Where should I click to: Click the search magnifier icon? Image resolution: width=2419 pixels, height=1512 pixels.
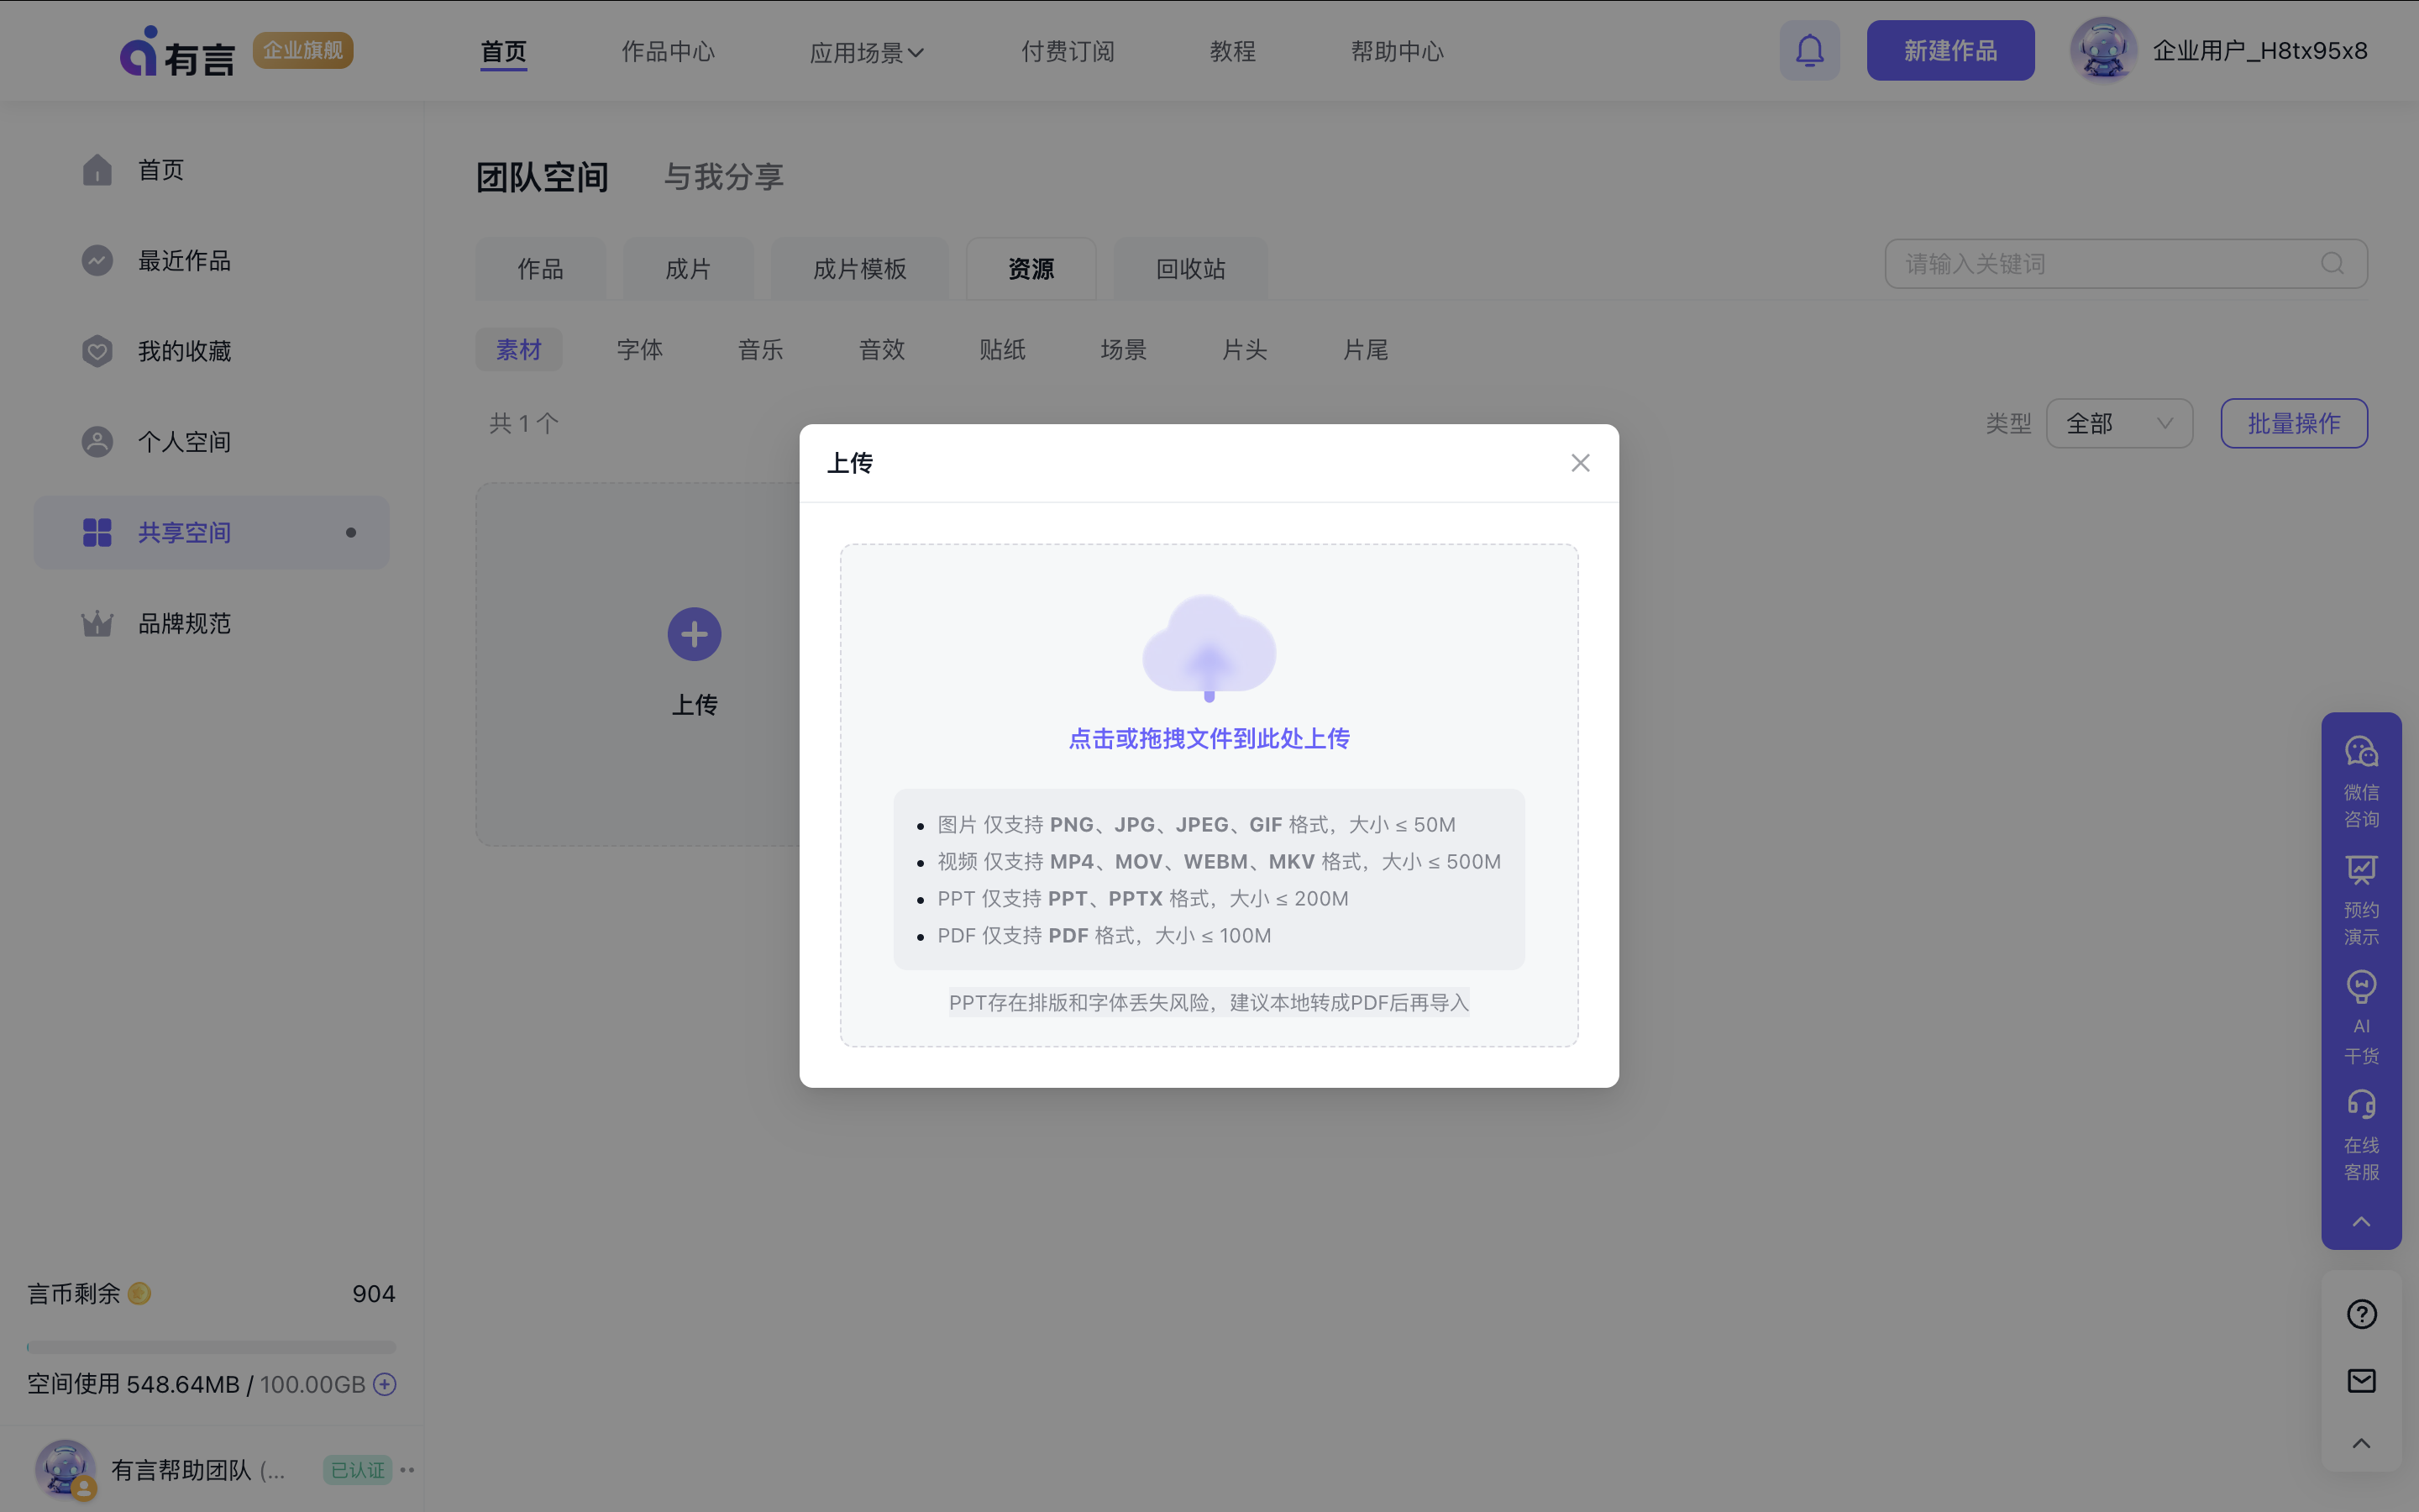(2332, 264)
